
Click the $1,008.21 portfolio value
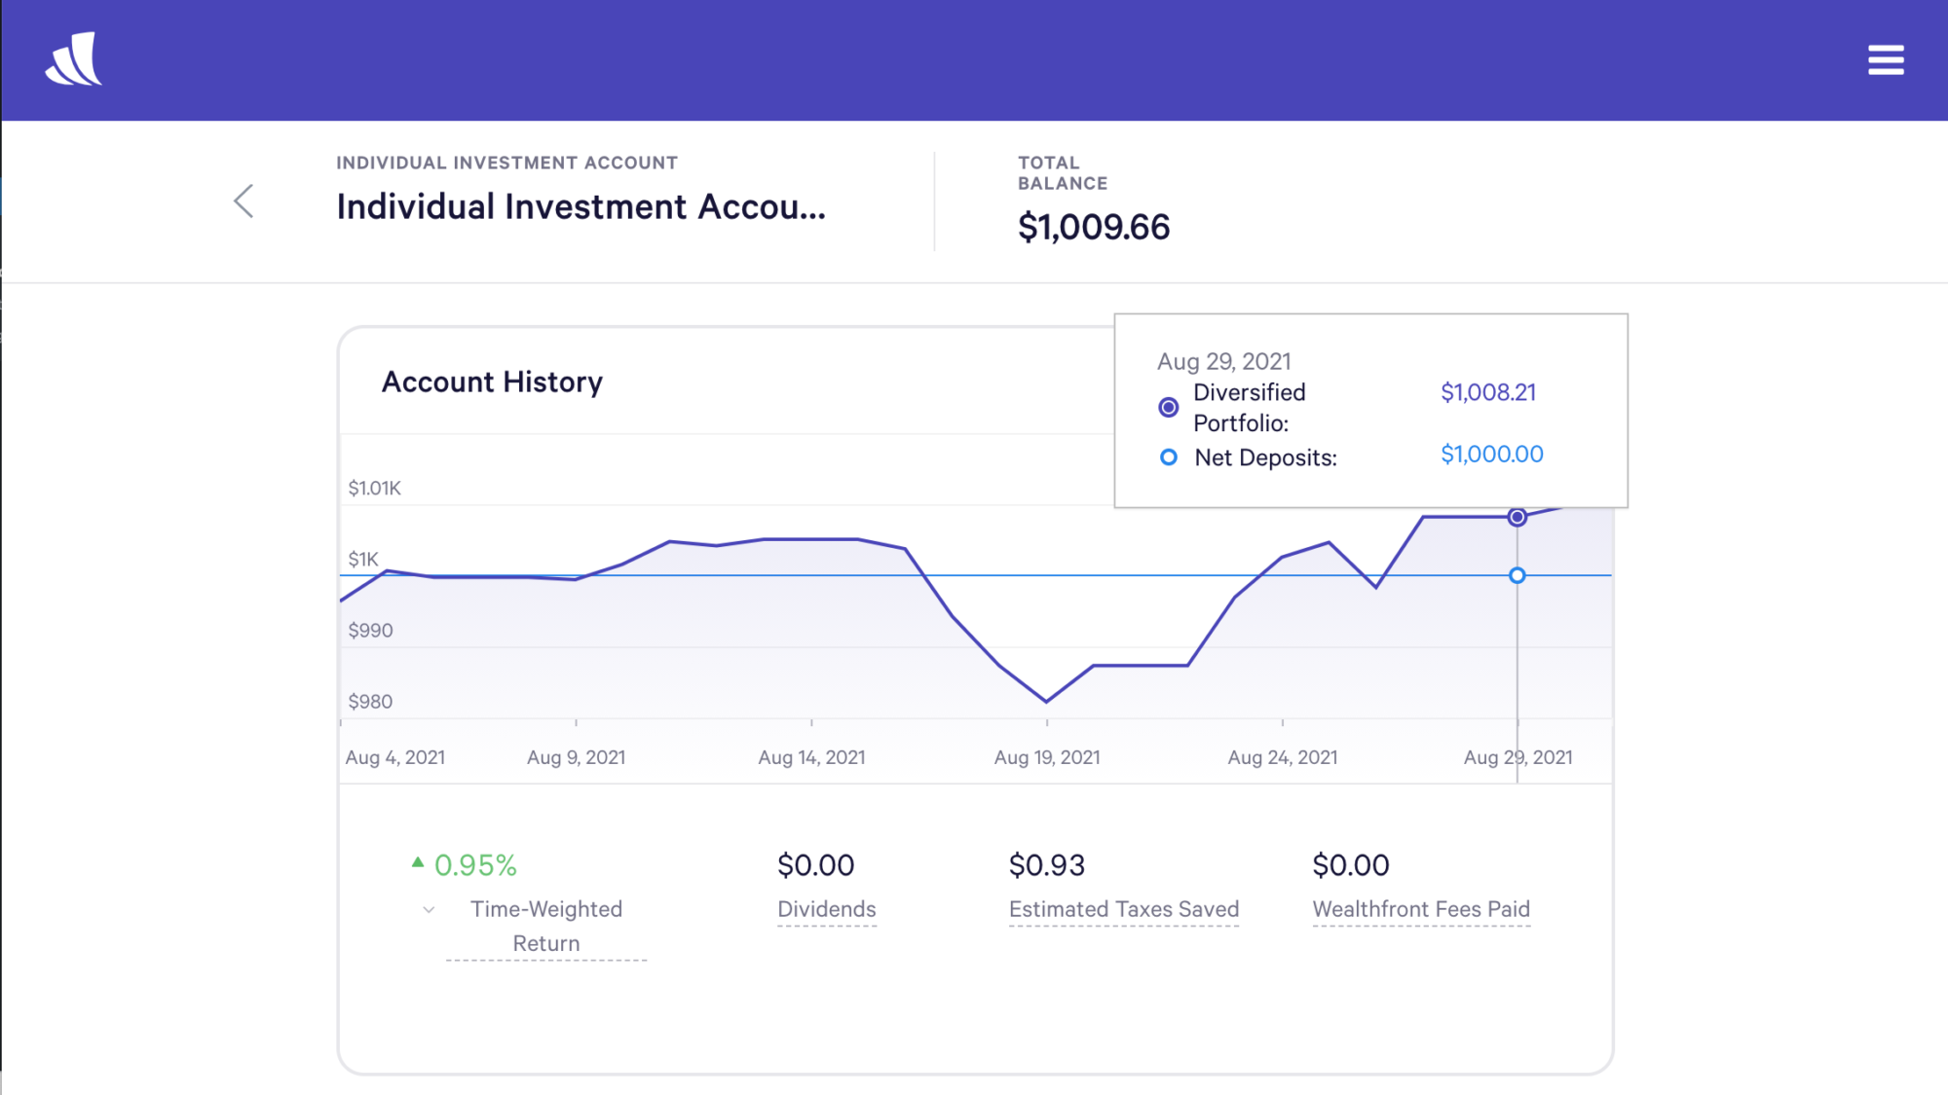pos(1487,392)
